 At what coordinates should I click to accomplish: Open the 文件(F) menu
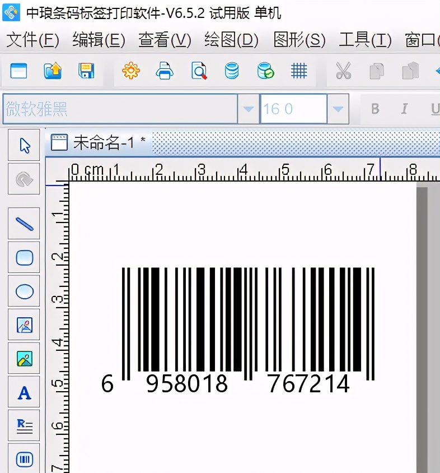pyautogui.click(x=32, y=40)
